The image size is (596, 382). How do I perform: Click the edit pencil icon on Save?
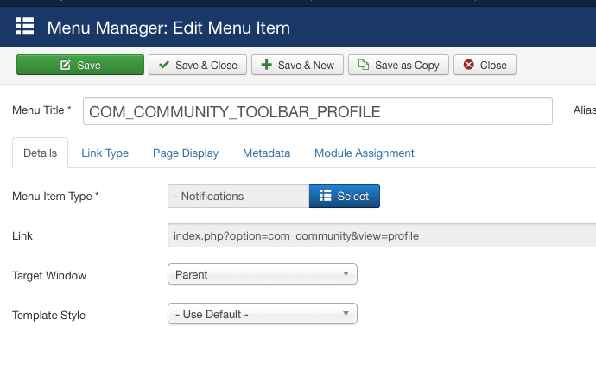66,65
